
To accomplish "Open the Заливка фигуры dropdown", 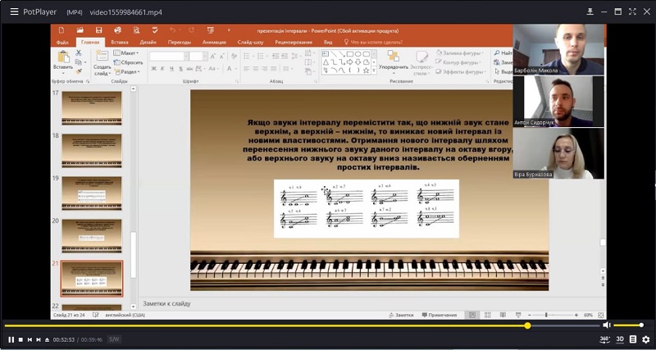I will pyautogui.click(x=459, y=53).
